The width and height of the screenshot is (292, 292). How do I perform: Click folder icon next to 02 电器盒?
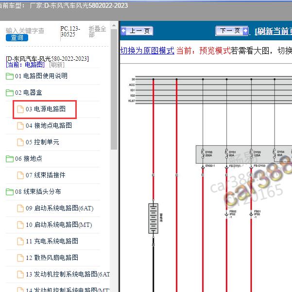pos(10,92)
